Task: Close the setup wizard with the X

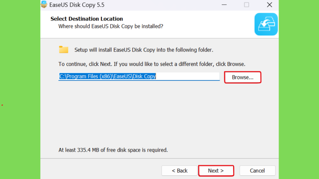Action: pyautogui.click(x=269, y=5)
